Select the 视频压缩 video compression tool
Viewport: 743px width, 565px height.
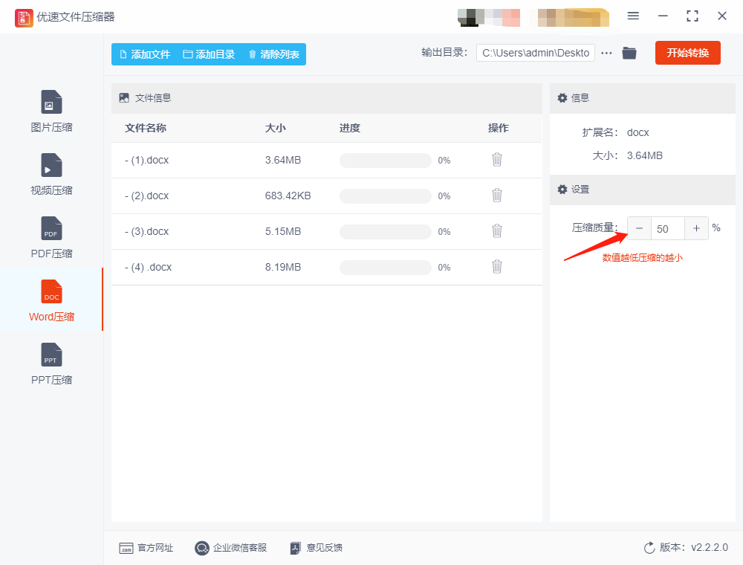51,174
